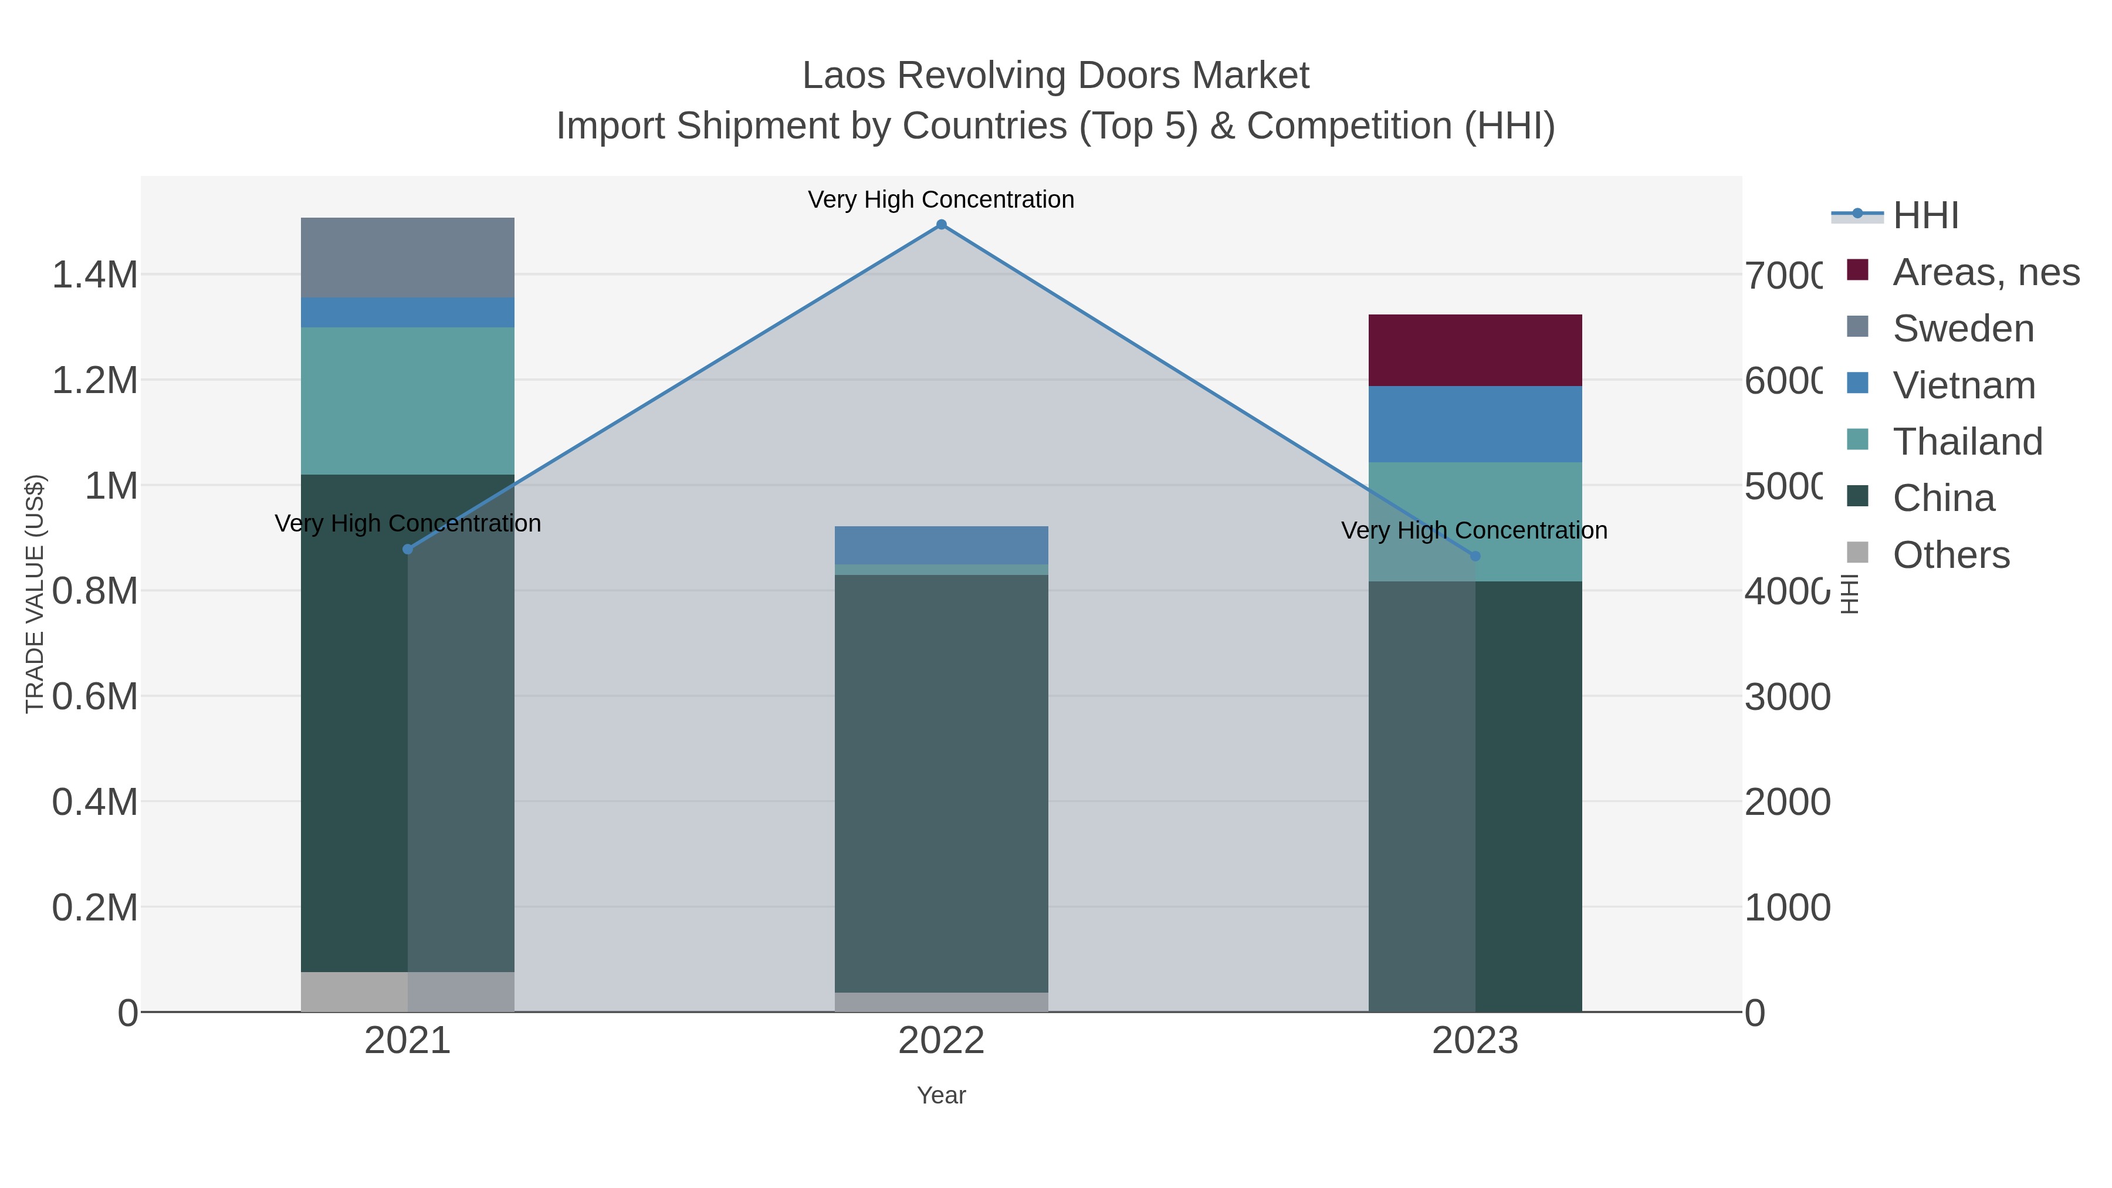Toggle the Sweden legend entry
2112x1188 pixels.
pos(1940,328)
